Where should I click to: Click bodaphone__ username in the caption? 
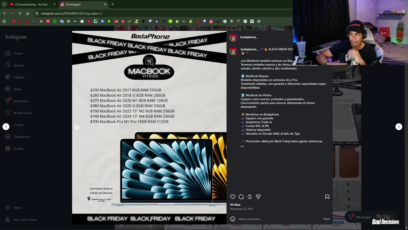tap(250, 49)
